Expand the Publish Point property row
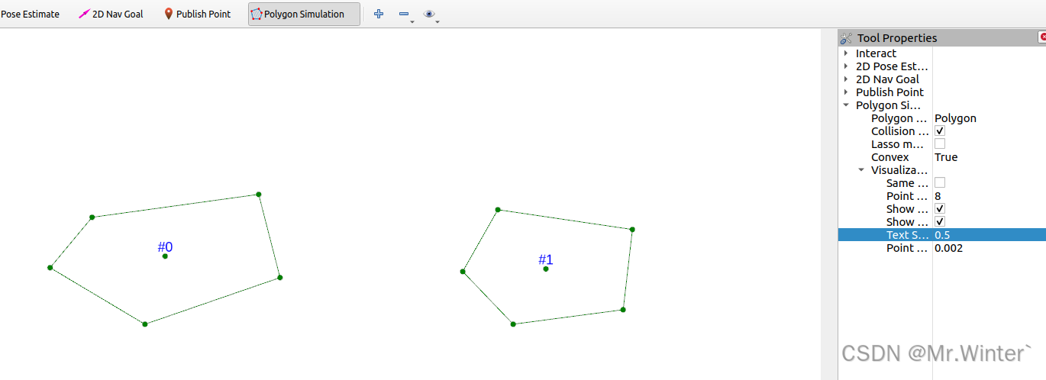This screenshot has width=1046, height=380. [x=846, y=92]
